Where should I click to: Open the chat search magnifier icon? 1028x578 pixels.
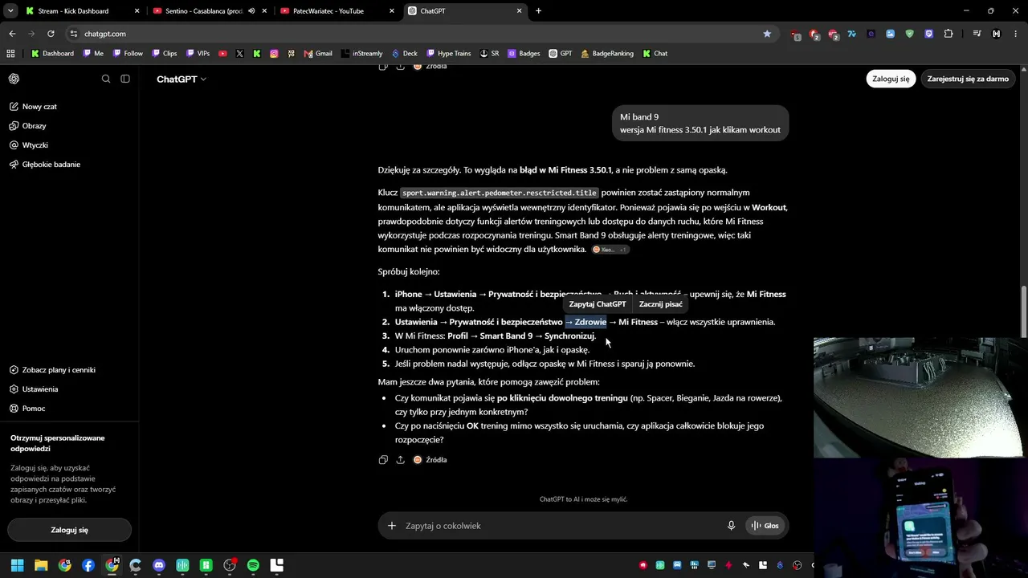(106, 79)
